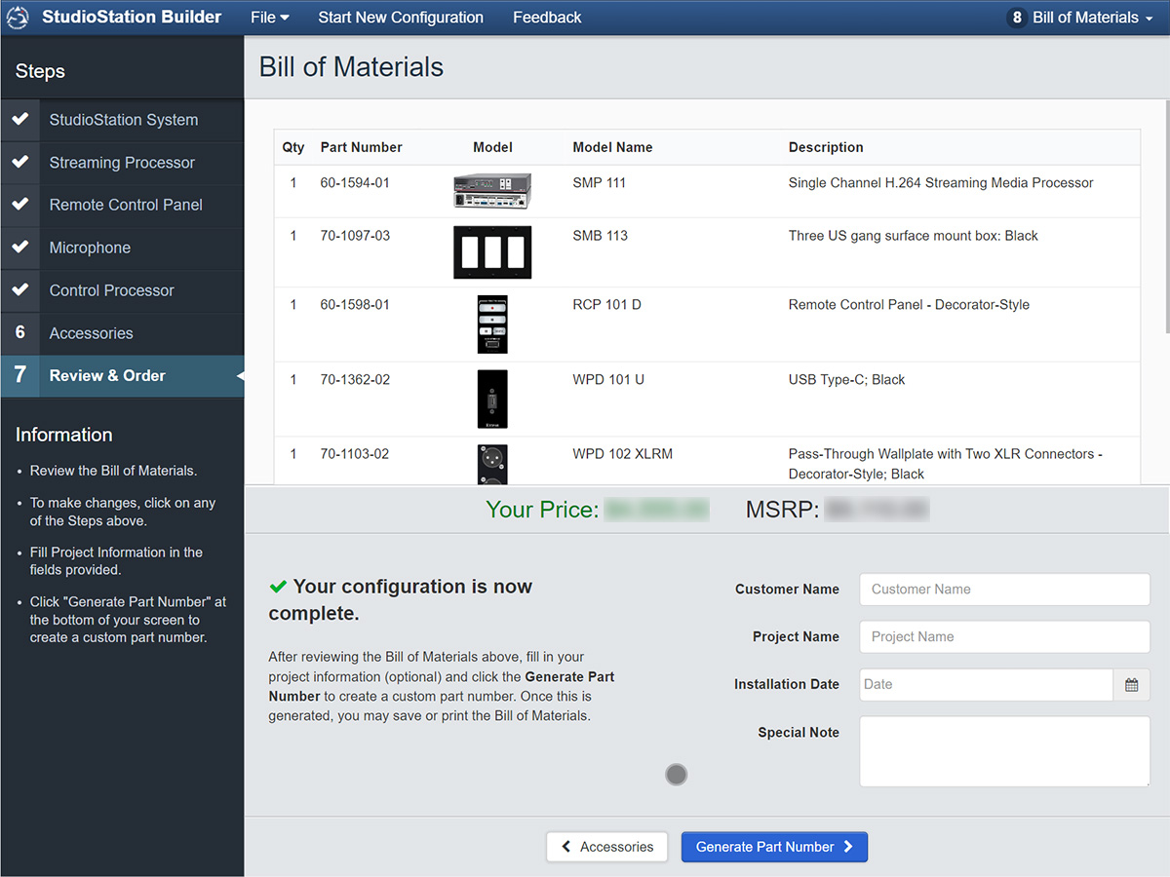
Task: Click the green configuration complete checkmark
Action: click(278, 587)
